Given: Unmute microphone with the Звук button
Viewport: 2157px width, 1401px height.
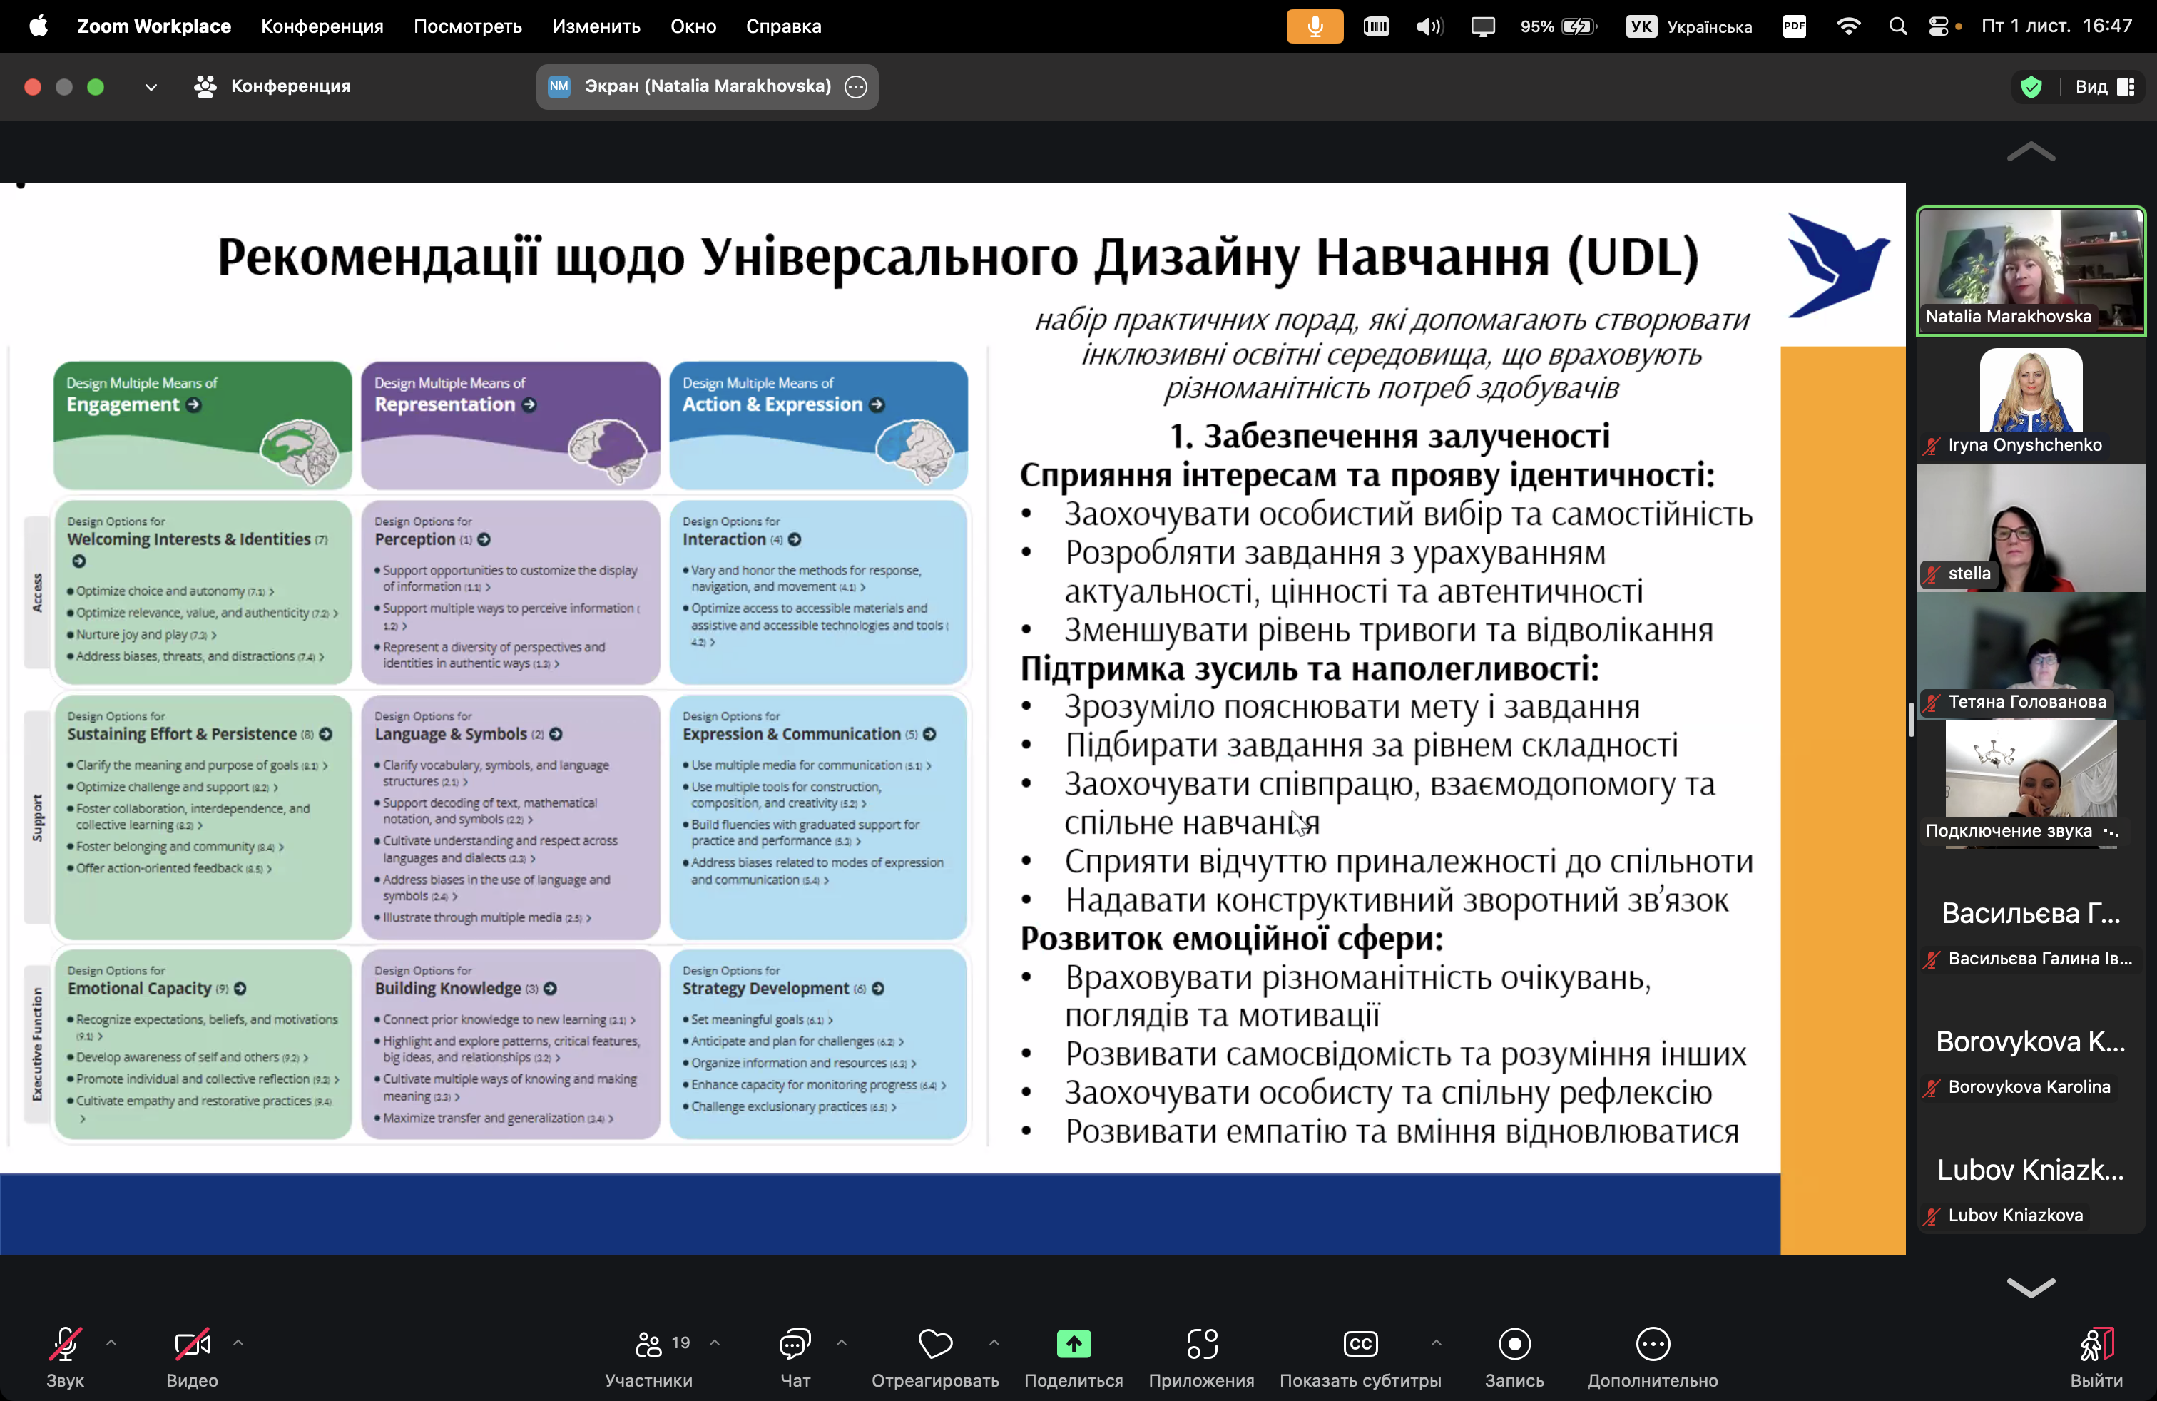Looking at the screenshot, I should pos(64,1355).
